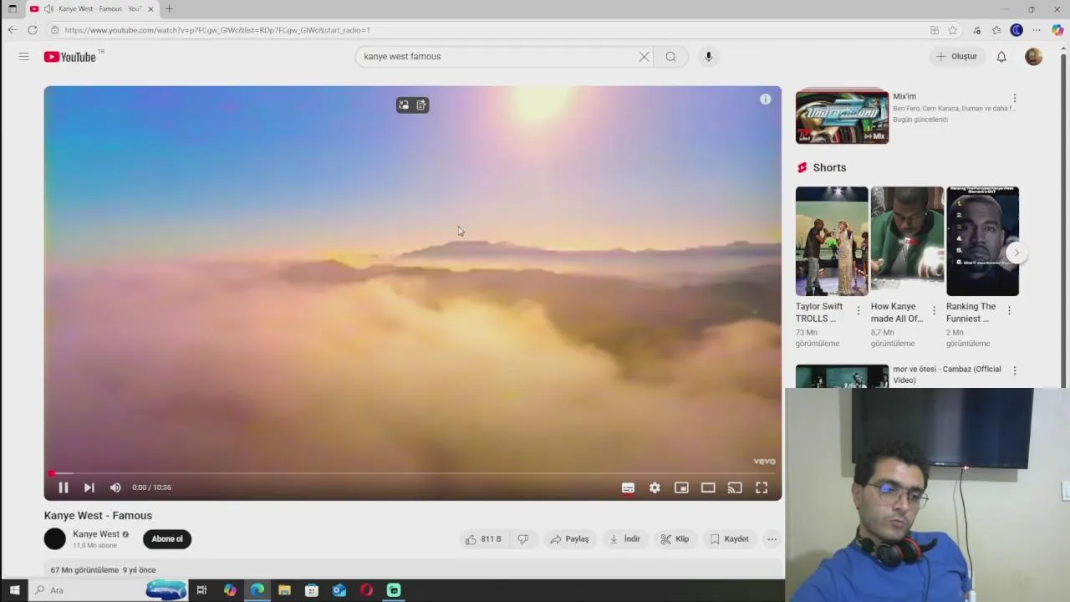Download the video with İndir
This screenshot has width=1070, height=602.
point(624,539)
